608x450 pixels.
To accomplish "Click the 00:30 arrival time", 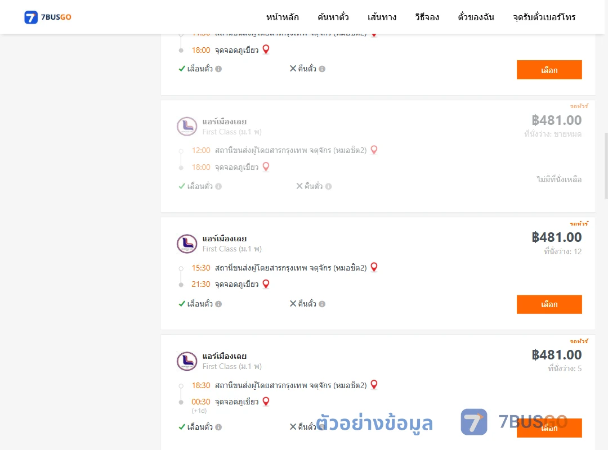I will [201, 402].
